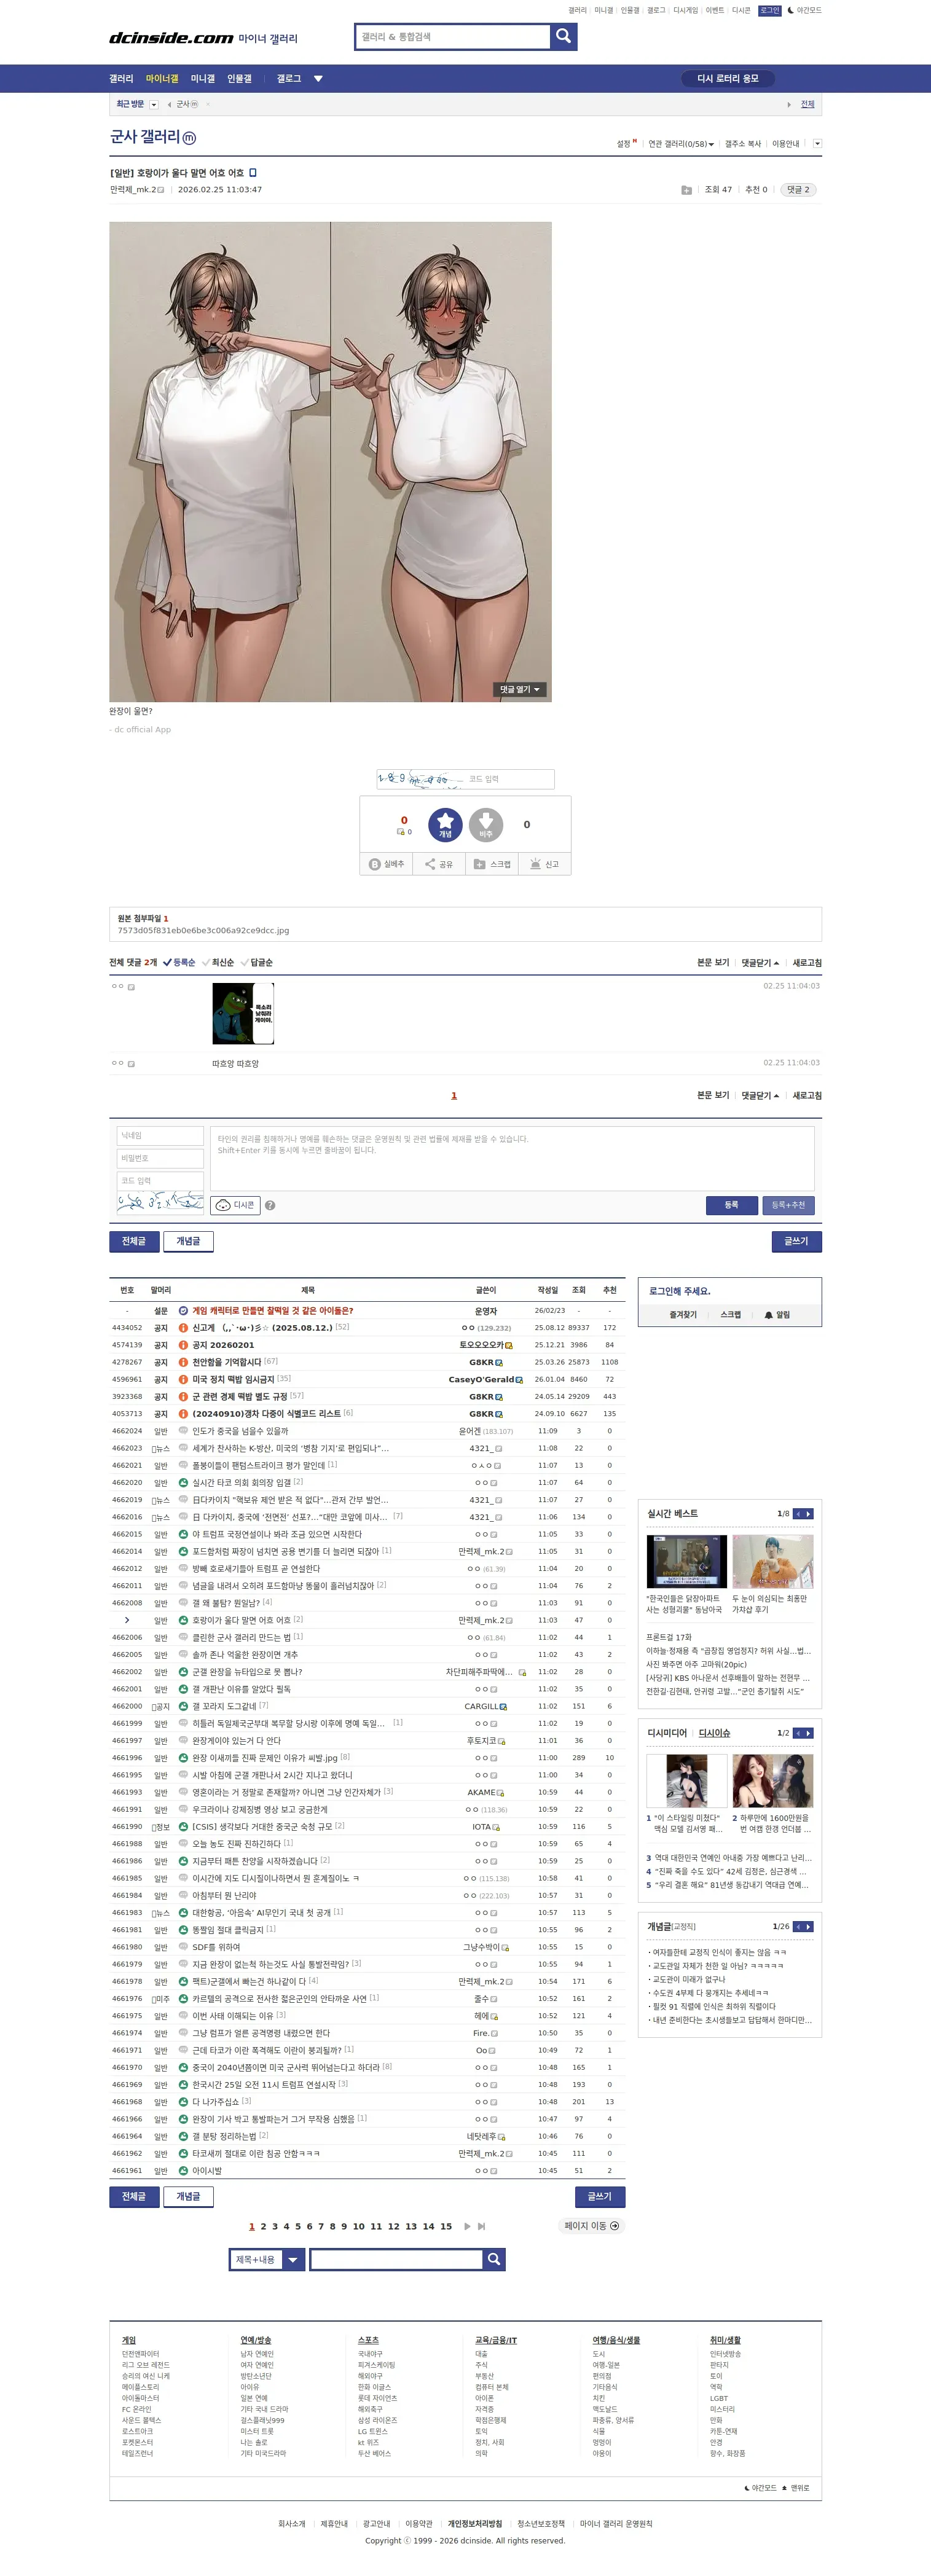Click next arrow in 개념글 panel
The width and height of the screenshot is (931, 2576).
point(809,1926)
